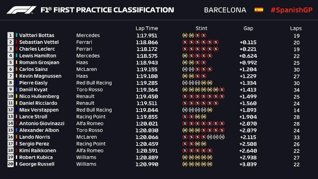Select the Laps column header
Image resolution: width=318 pixels, height=179 pixels.
[296, 28]
